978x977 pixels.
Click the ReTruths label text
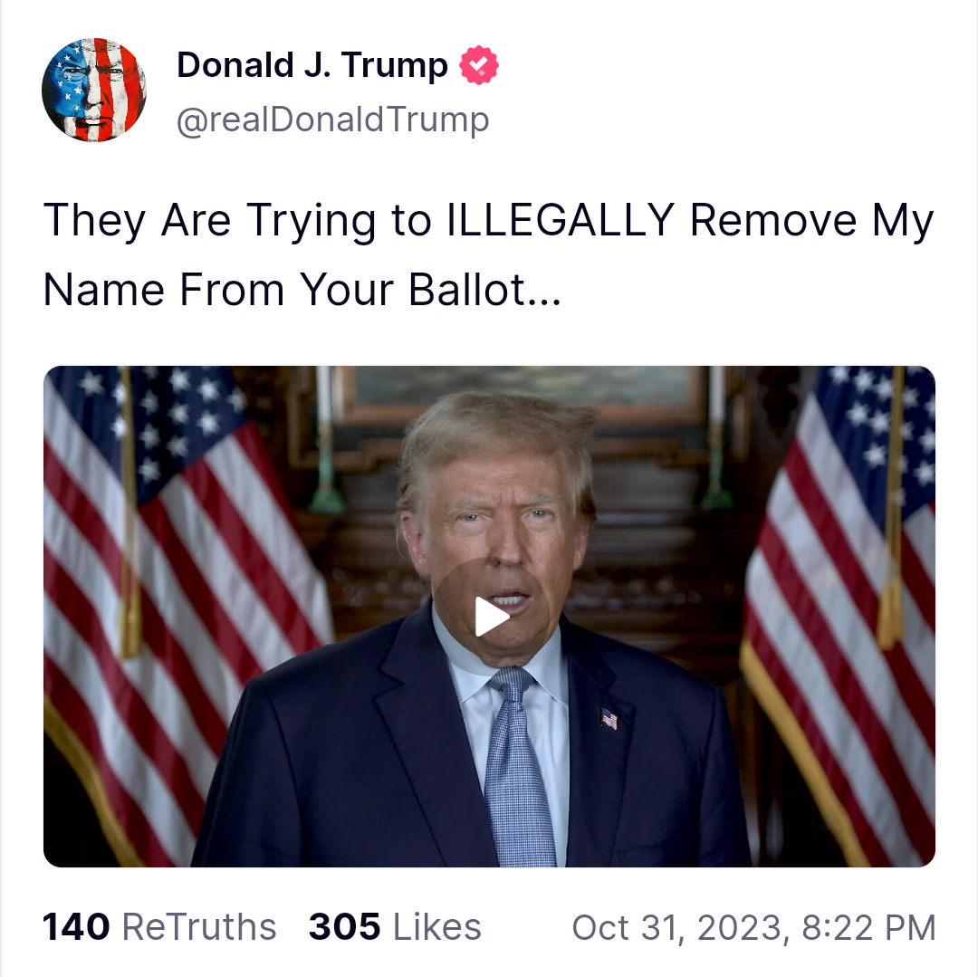(x=199, y=926)
